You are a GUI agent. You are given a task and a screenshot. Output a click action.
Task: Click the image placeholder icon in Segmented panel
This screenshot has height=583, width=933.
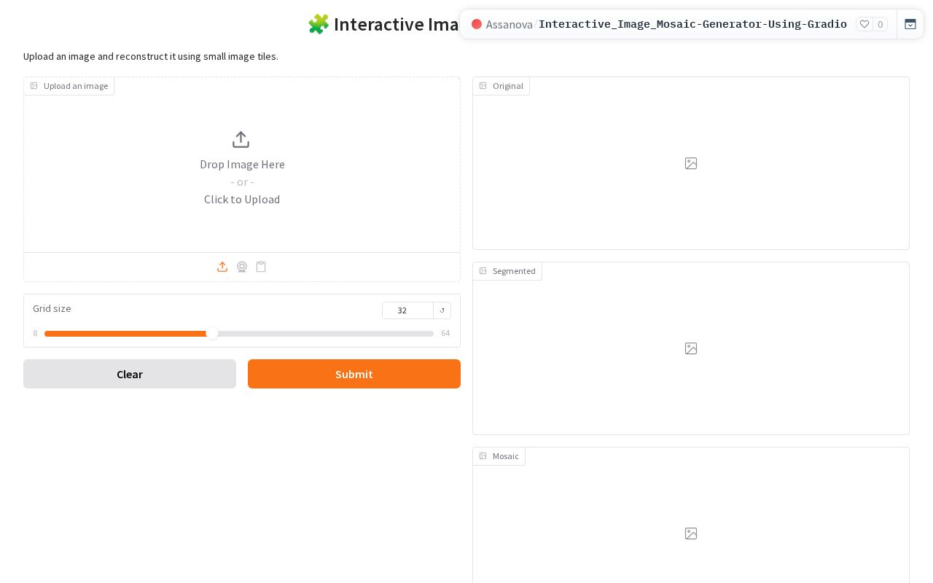pos(691,348)
